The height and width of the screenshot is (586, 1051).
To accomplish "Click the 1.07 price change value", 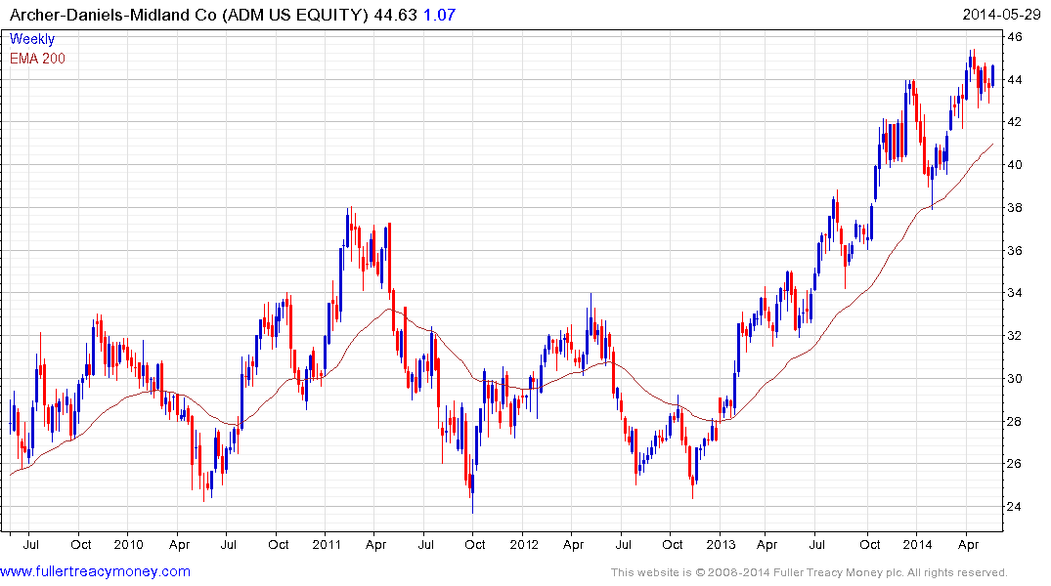I will click(440, 15).
